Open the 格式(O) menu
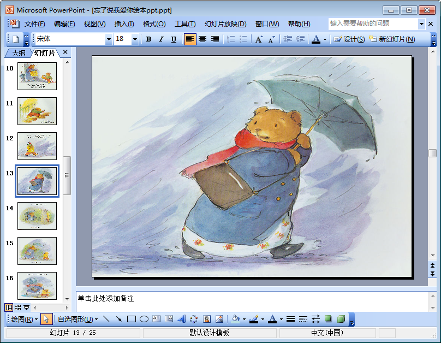 [154, 24]
